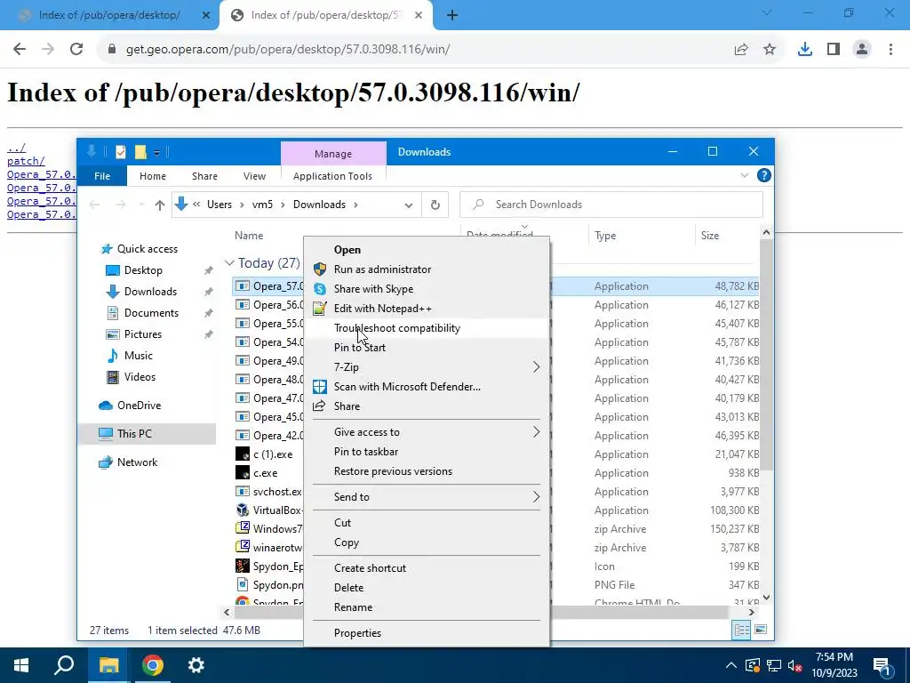Refresh the Downloads folder
This screenshot has height=683, width=910.
(435, 205)
